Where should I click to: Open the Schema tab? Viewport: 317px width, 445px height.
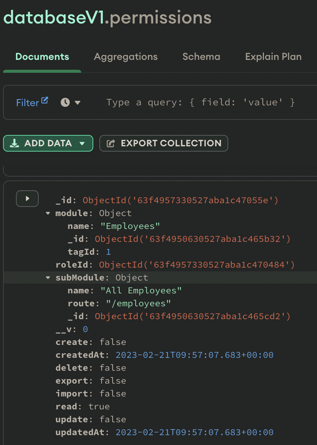coord(201,57)
